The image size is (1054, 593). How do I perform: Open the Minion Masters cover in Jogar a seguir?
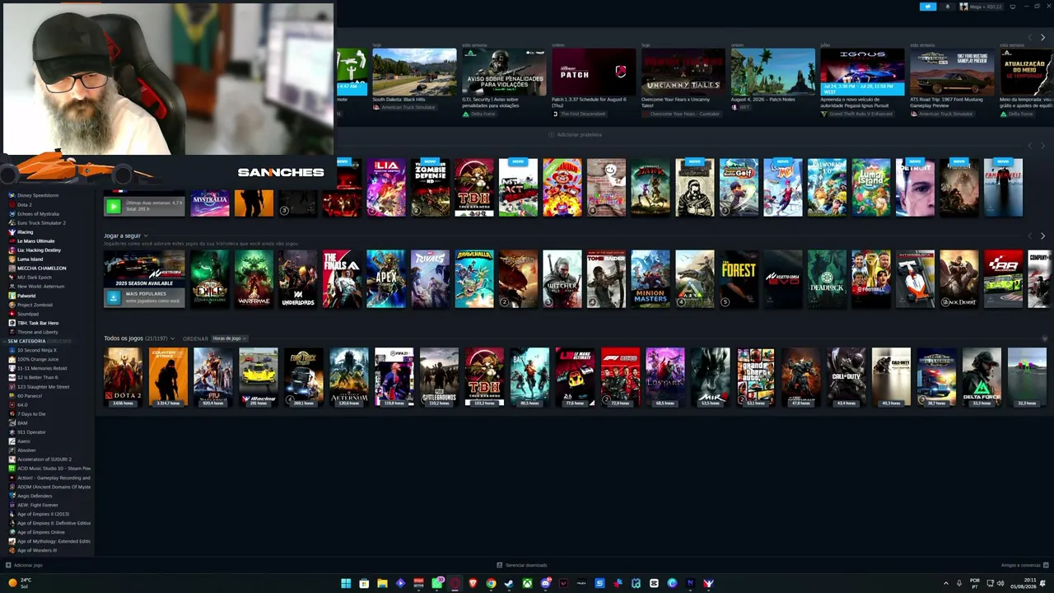pyautogui.click(x=651, y=278)
